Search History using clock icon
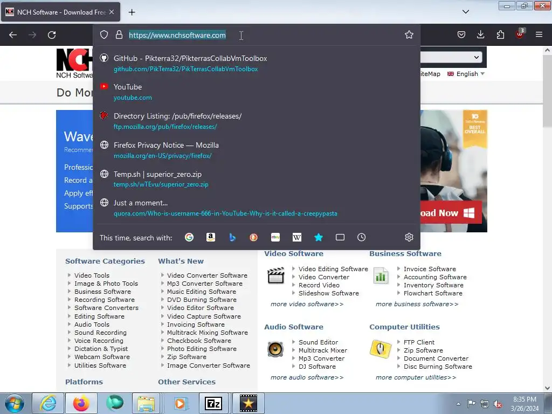Screen dimensions: 552x414 pos(361,237)
